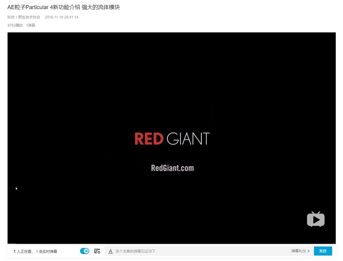Viewport: 343px width, 261px height.
Task: Click the blue 发送 send button
Action: [x=323, y=251]
